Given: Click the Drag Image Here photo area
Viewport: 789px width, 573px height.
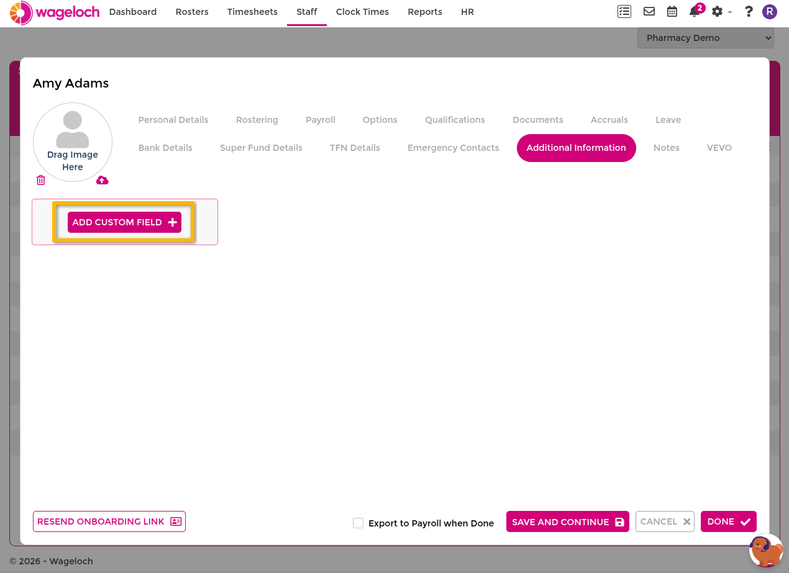Looking at the screenshot, I should (73, 142).
